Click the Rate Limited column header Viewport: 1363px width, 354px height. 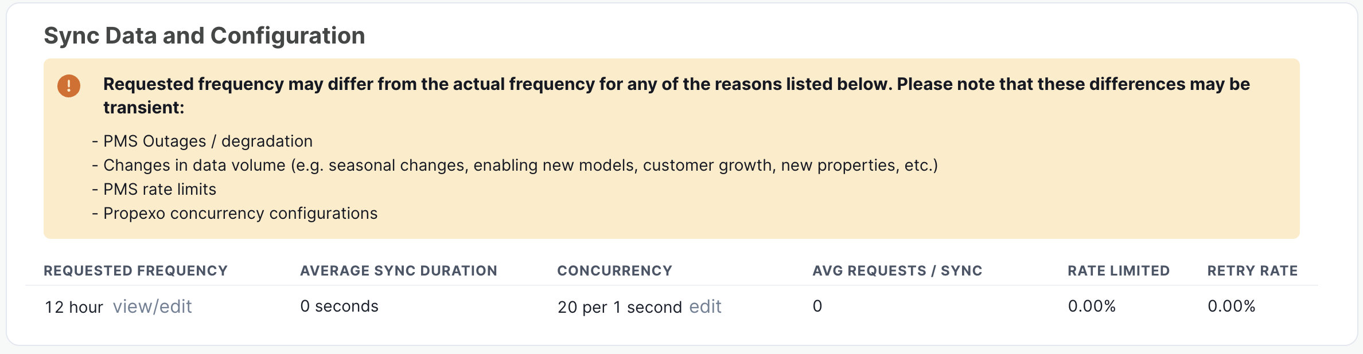(1118, 271)
